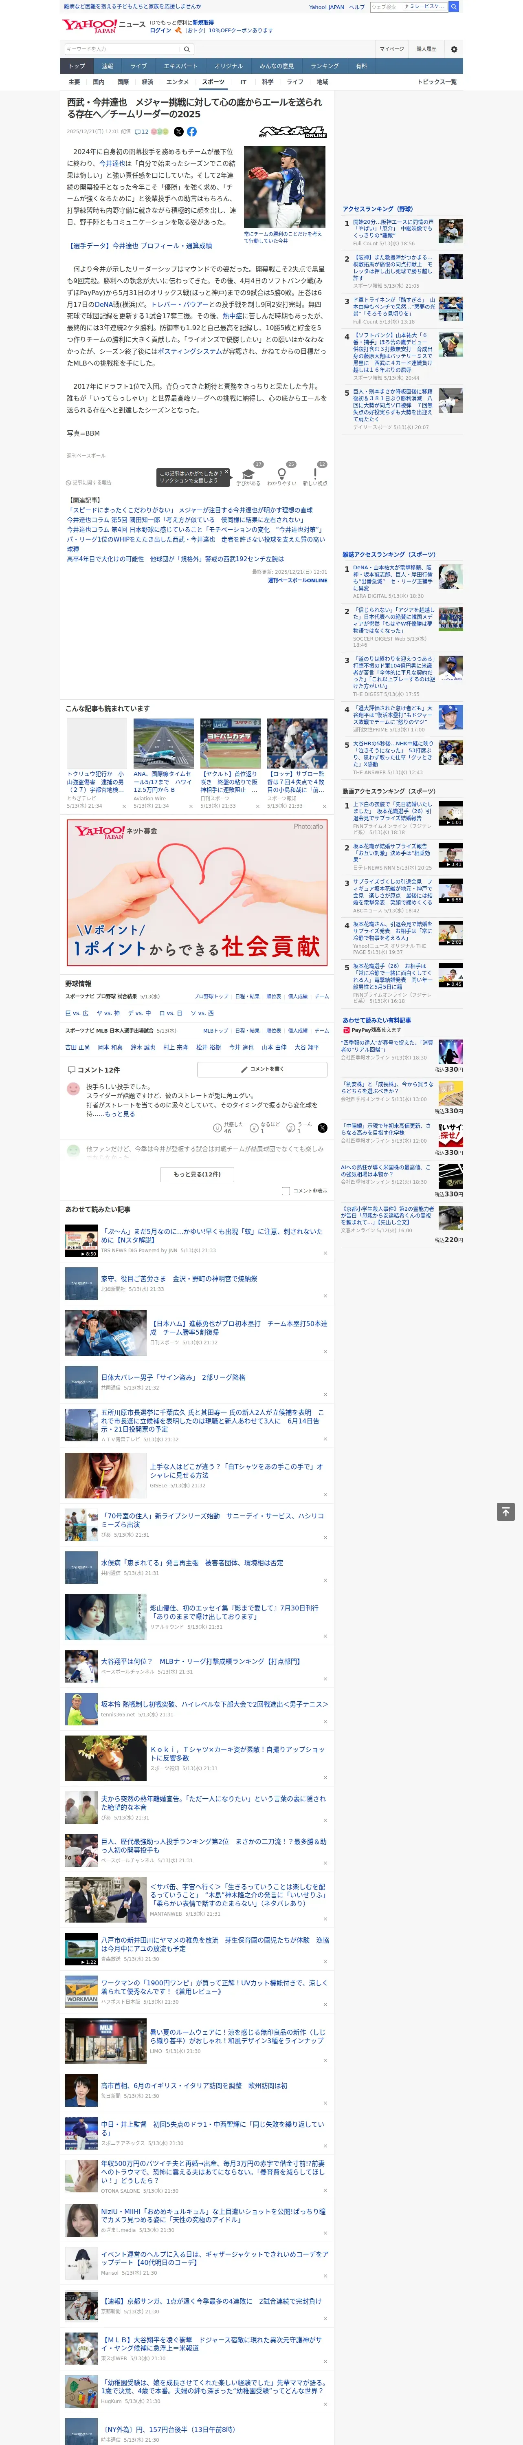Dismiss the ANA国際線タイムセール recommended article
The width and height of the screenshot is (523, 2445).
[191, 807]
